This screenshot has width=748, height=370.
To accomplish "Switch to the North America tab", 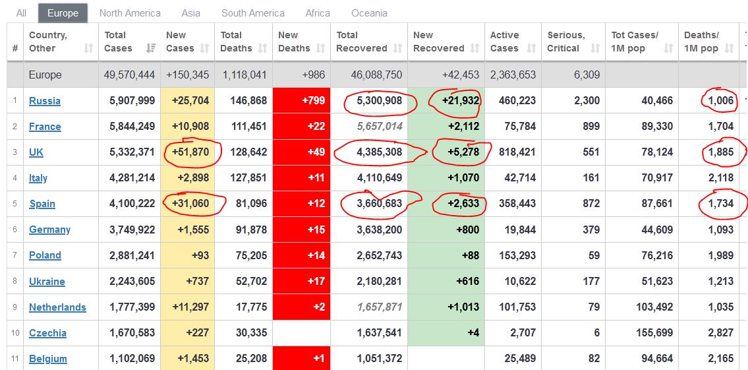I will (130, 13).
